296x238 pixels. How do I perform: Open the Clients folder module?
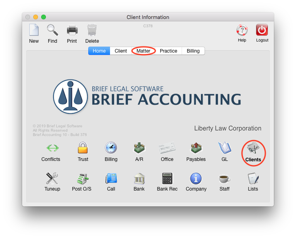(253, 147)
